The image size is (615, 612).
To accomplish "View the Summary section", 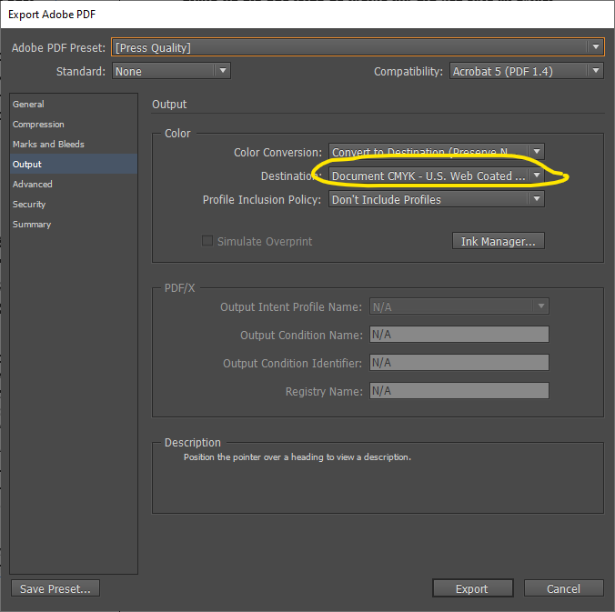I will (32, 225).
